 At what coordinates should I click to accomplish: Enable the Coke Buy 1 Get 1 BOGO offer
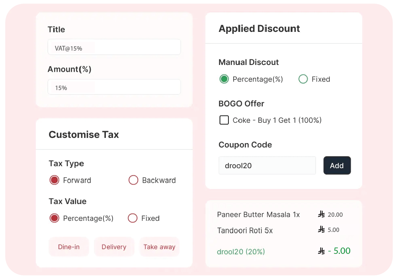point(224,120)
